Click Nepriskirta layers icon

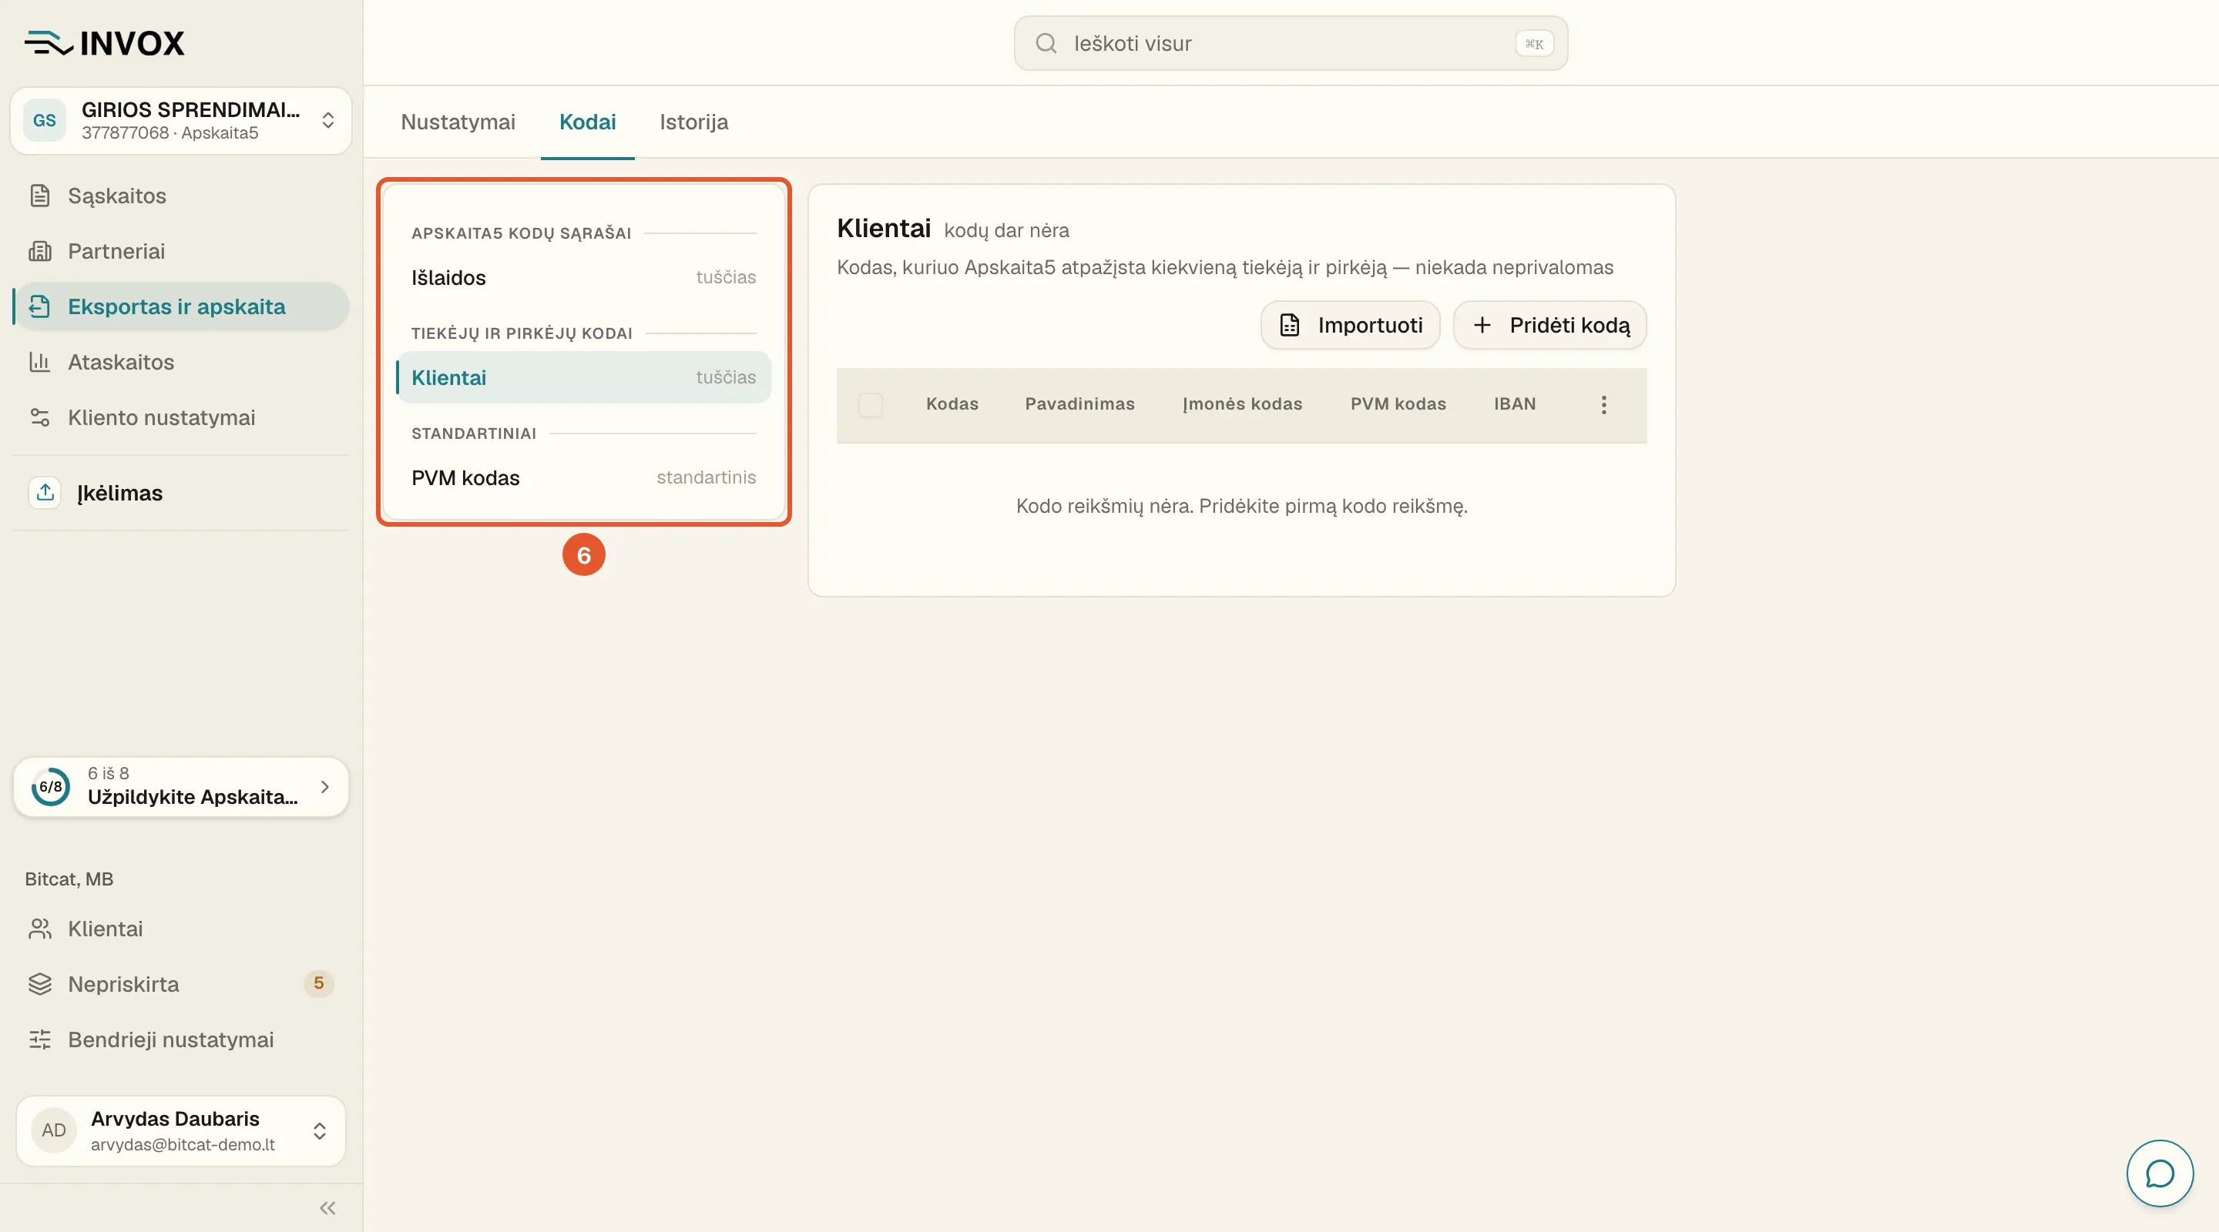point(39,984)
